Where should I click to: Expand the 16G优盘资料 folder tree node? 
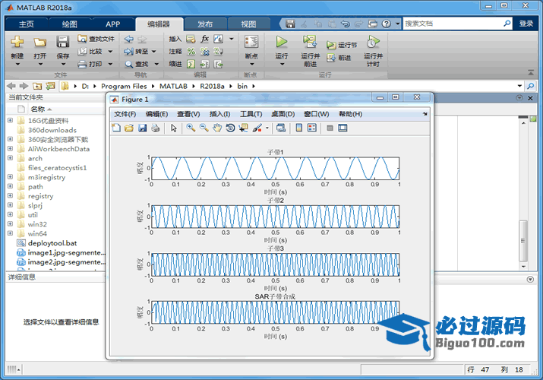coord(10,120)
